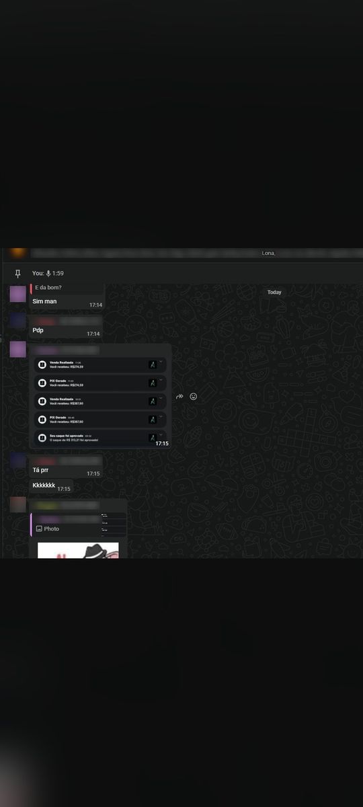Select the "Sim man" message text
The width and height of the screenshot is (363, 807).
tap(44, 301)
